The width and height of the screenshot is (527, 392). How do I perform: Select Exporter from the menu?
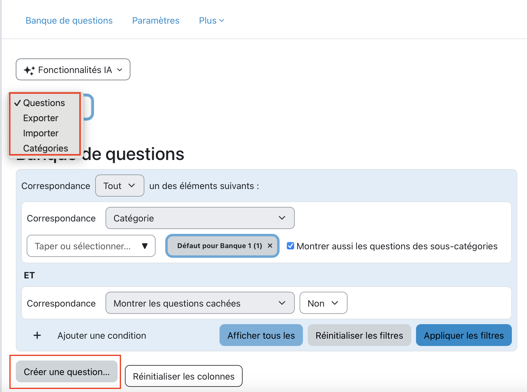[41, 118]
